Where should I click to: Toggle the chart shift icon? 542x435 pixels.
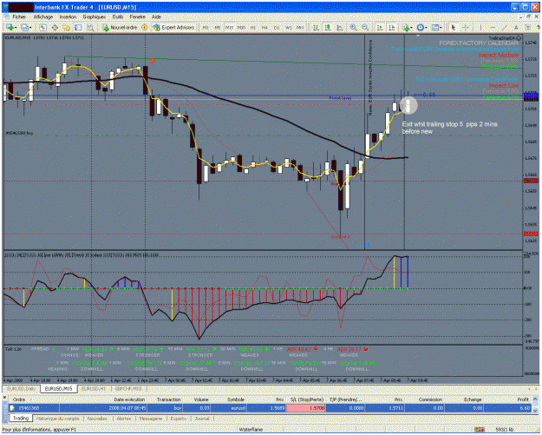392,27
